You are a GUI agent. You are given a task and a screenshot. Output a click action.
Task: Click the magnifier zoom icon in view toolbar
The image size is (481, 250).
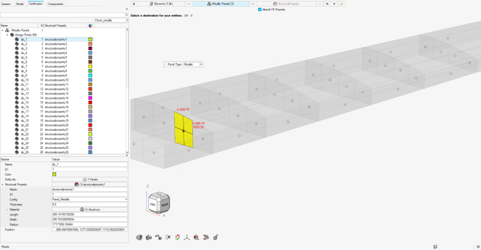point(197,238)
